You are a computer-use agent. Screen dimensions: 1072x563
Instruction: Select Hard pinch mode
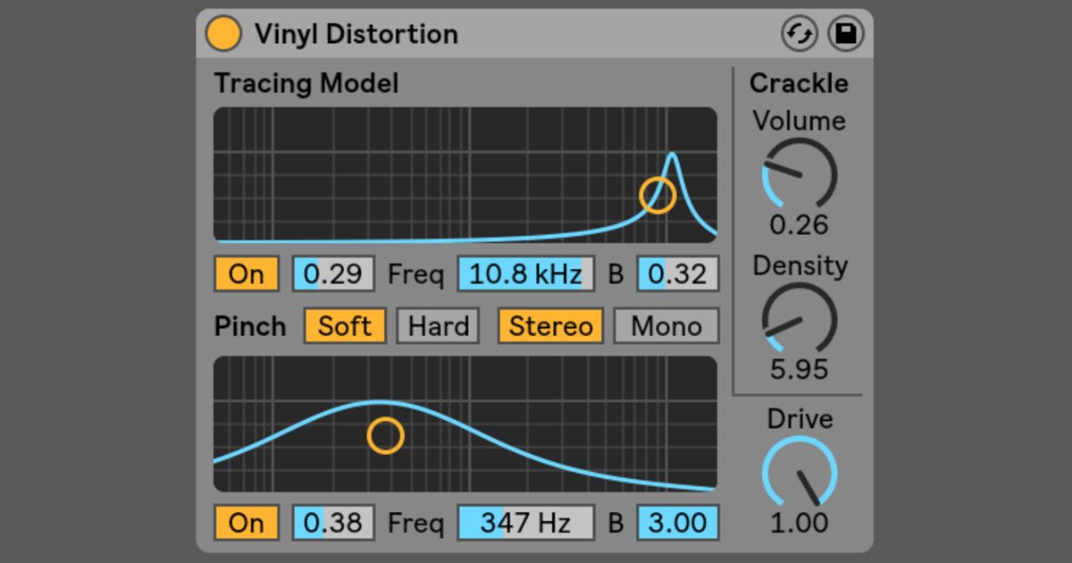(437, 326)
